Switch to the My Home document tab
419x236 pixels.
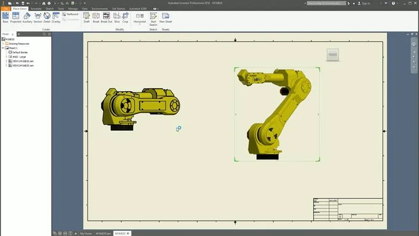86,233
